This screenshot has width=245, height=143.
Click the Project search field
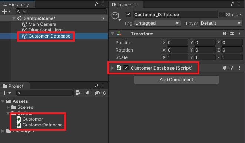pos(44,93)
